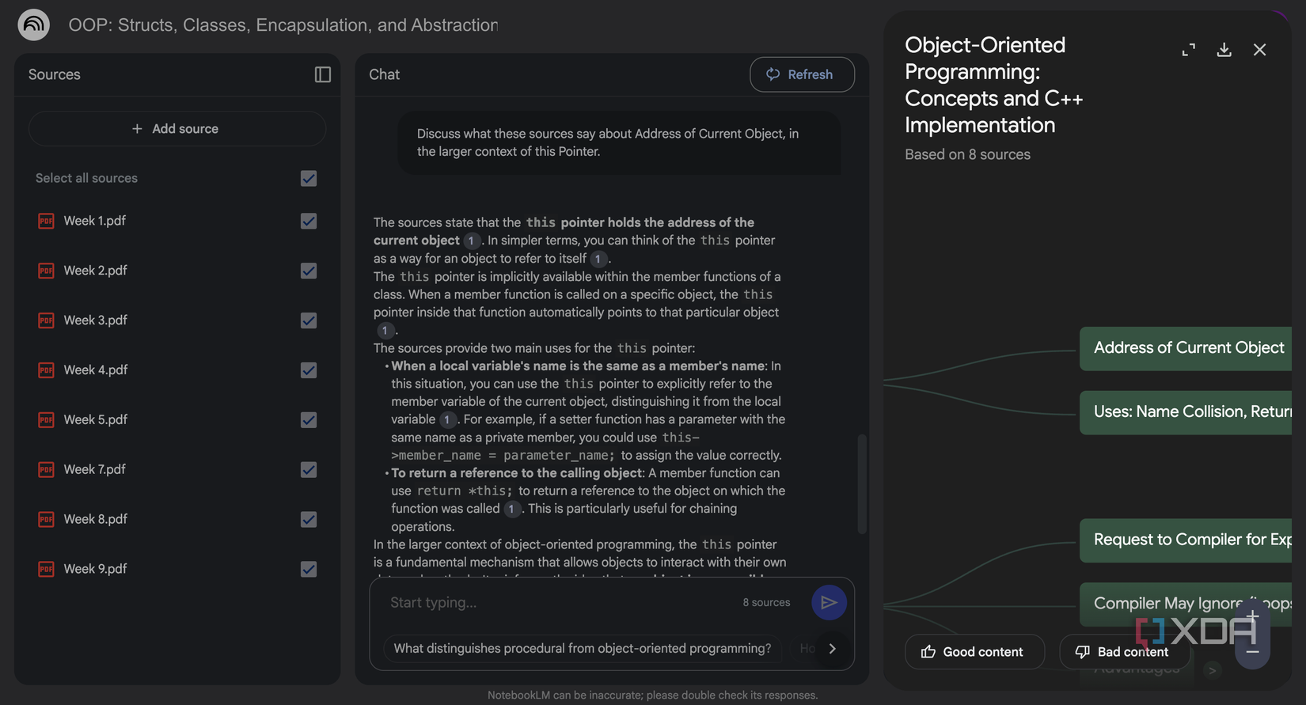Open citation 1 after 'local variable'
Viewport: 1306px width, 705px height.
tap(448, 419)
